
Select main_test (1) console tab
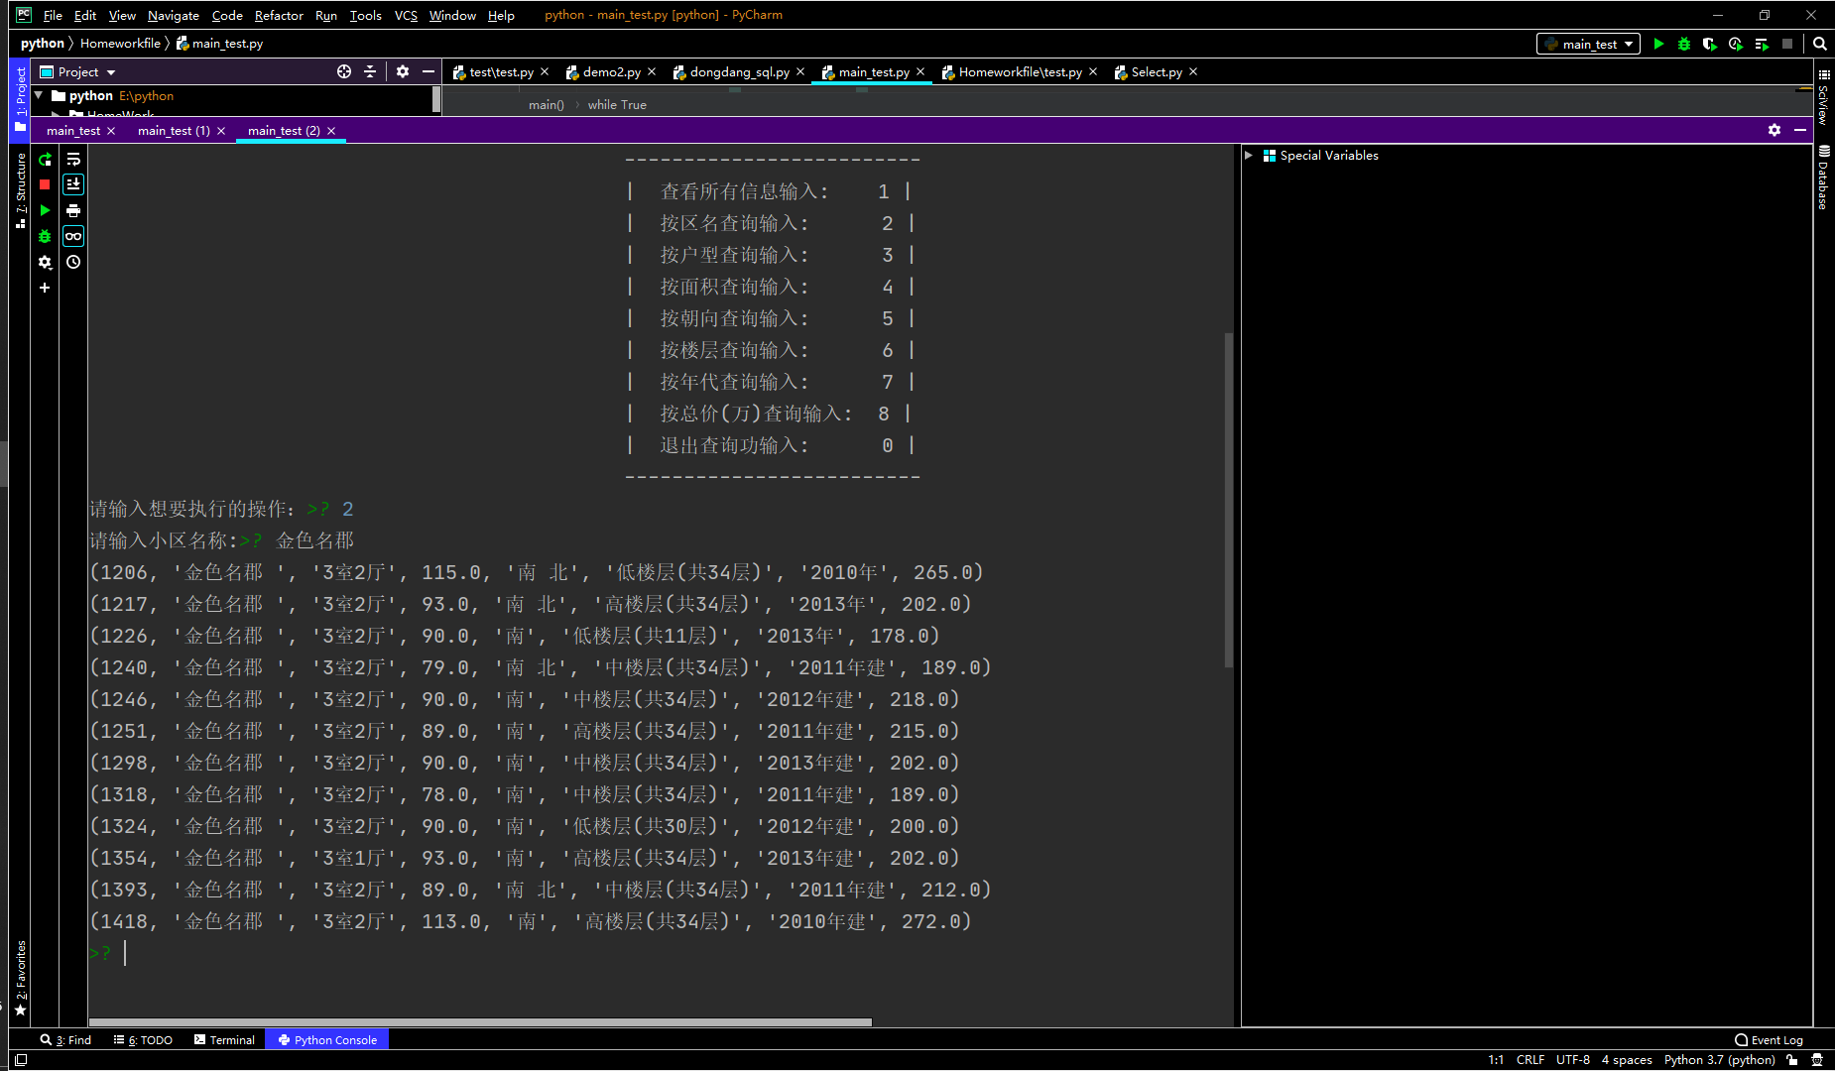click(x=174, y=130)
